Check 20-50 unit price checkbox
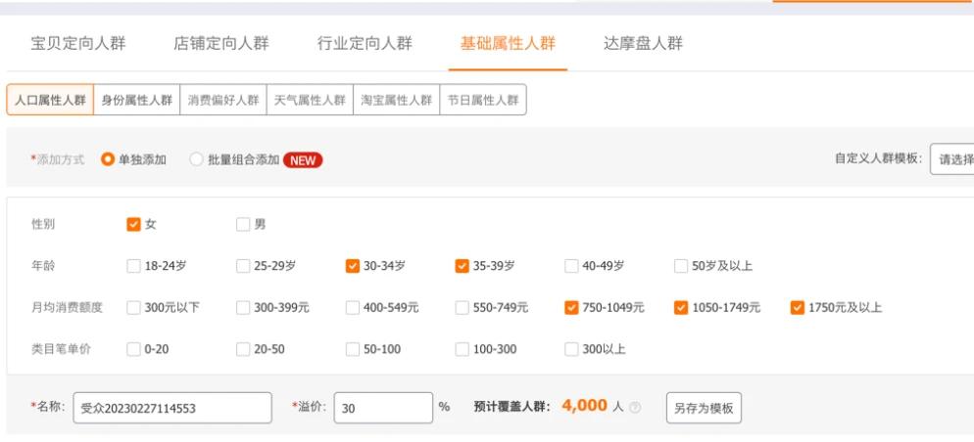974x442 pixels. (243, 349)
